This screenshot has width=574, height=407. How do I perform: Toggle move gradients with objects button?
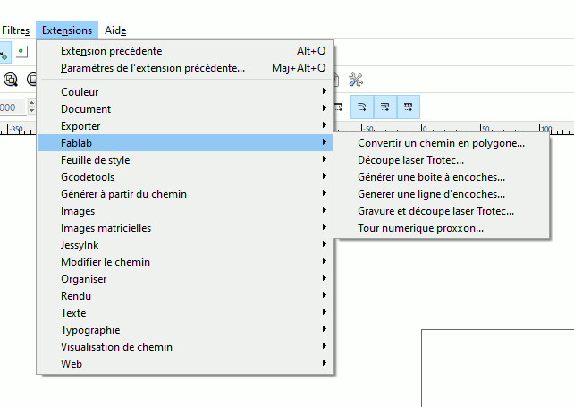384,107
